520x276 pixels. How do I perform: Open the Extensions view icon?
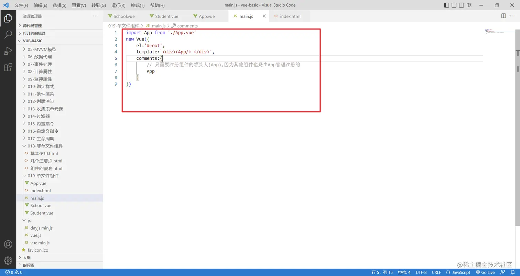8,67
